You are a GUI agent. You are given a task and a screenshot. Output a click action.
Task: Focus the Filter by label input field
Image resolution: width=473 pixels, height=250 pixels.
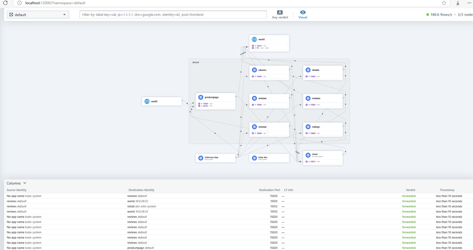173,15
